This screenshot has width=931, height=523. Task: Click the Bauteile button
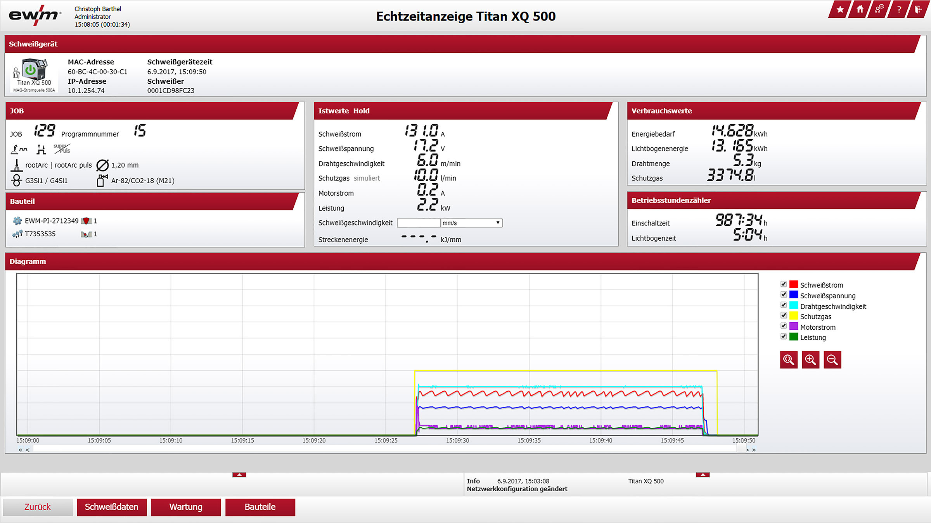(x=260, y=507)
